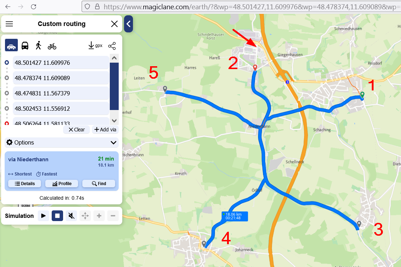Select pedestrian walking mode
The width and height of the screenshot is (401, 267).
38,46
